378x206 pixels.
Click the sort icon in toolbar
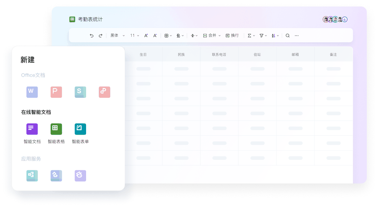point(273,36)
